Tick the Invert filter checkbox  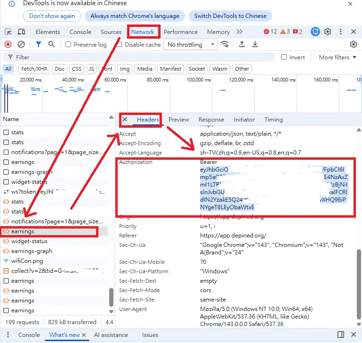point(284,57)
